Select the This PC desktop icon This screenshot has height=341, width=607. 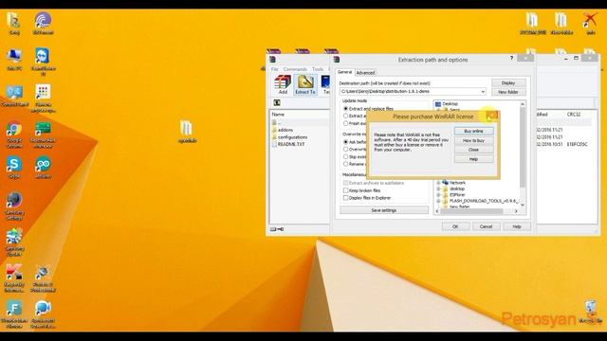pyautogui.click(x=14, y=60)
